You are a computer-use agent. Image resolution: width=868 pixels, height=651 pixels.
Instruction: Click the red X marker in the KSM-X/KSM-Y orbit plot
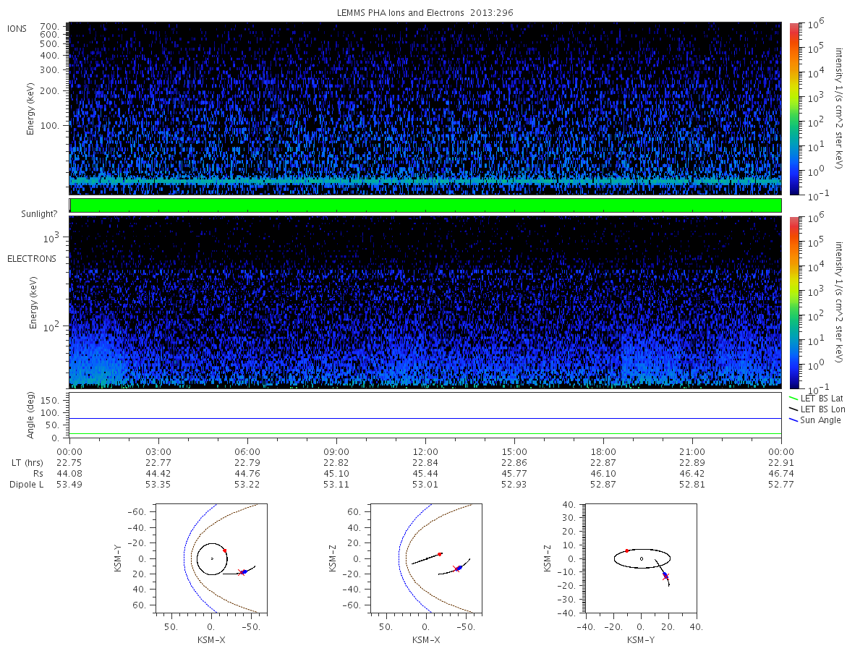(241, 572)
